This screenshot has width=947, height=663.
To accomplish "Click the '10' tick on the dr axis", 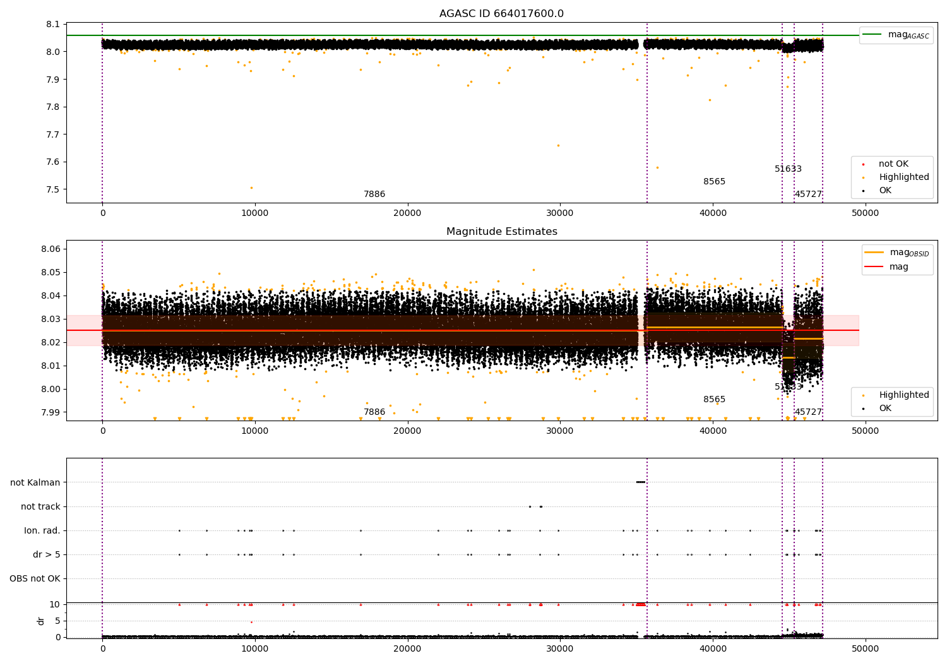I will (55, 604).
